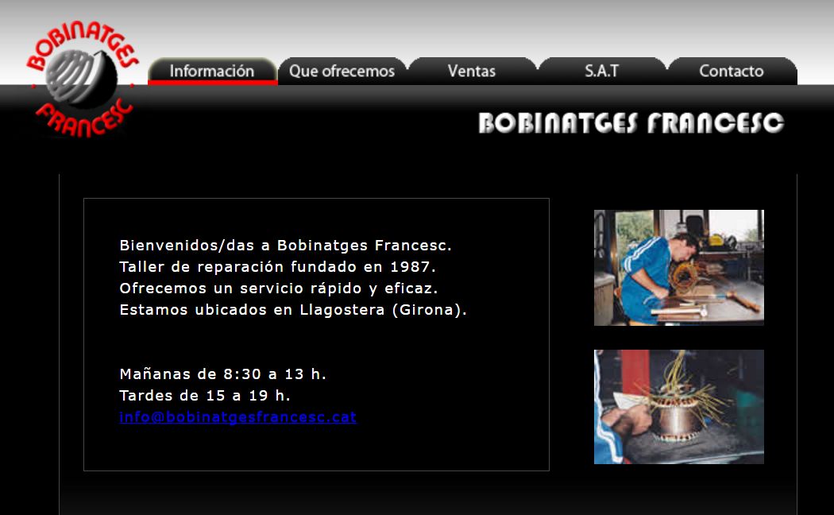Select the S.A.T tab
Viewport: 834px width, 515px height.
point(601,71)
